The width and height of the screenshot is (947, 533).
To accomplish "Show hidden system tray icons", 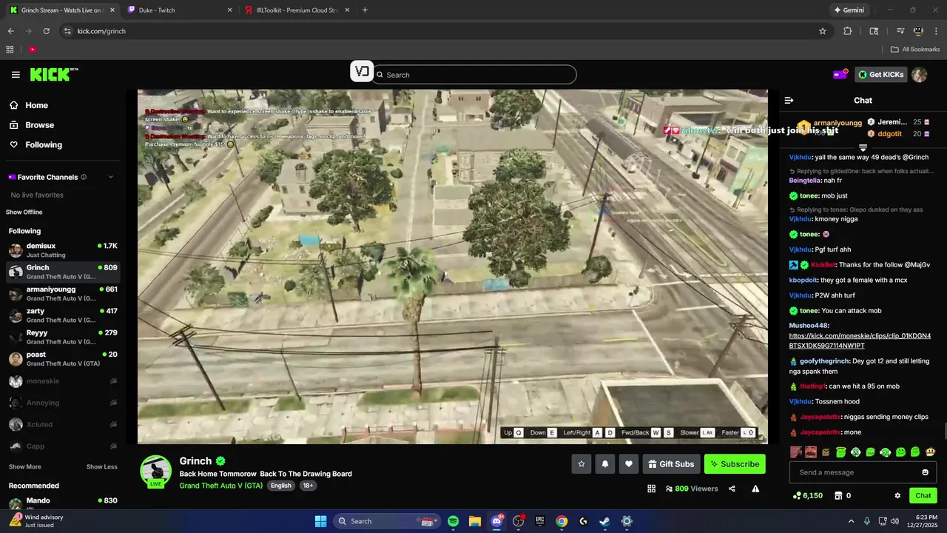I will [851, 521].
